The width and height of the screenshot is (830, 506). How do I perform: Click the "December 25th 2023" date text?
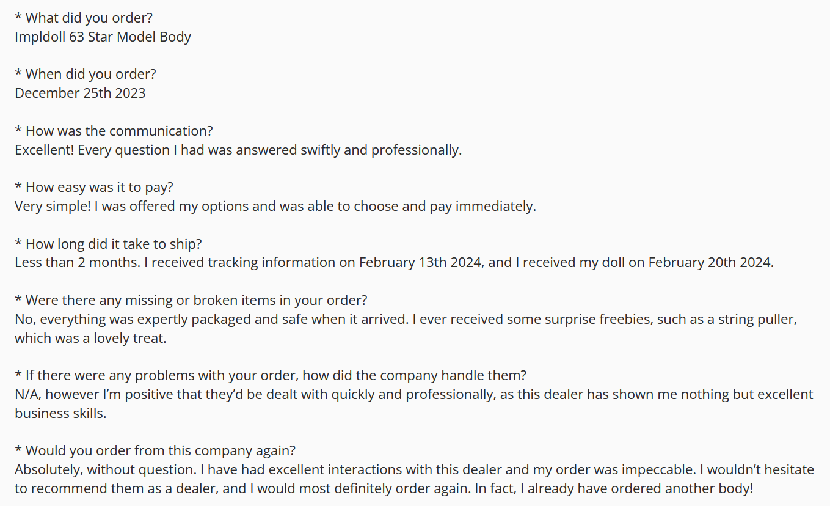point(80,93)
